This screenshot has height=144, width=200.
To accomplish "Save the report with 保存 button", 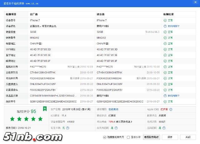I will pos(170,137).
